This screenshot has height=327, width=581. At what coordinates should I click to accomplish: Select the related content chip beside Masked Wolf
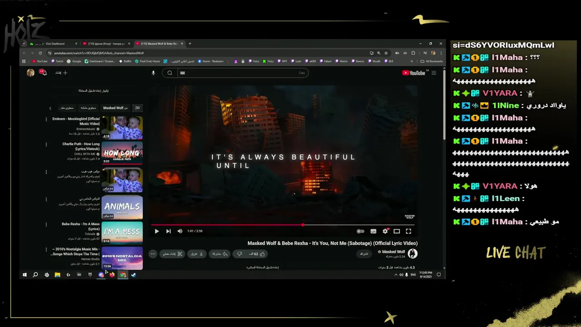[x=88, y=108]
